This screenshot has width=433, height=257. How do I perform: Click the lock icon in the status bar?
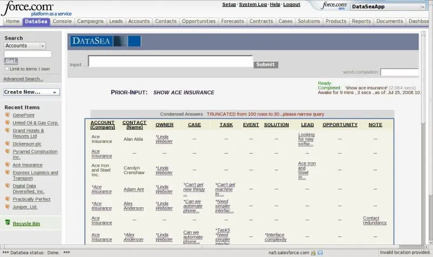[x=313, y=253]
